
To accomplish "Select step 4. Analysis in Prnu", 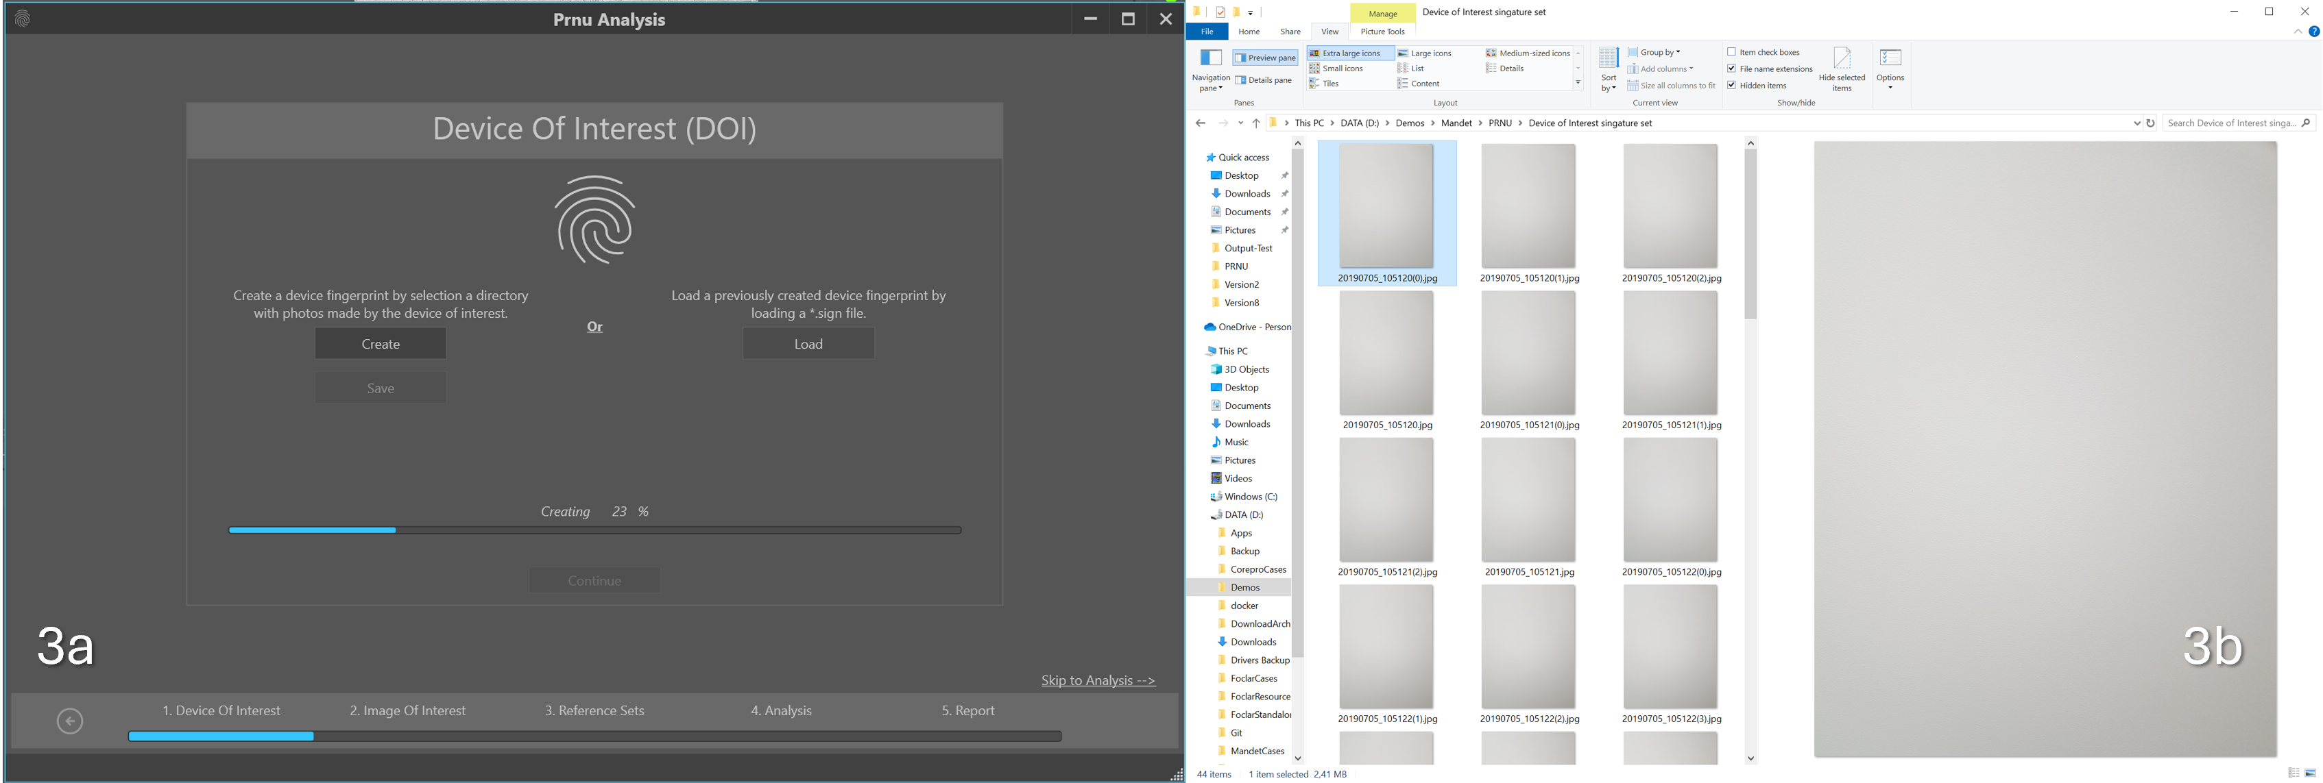I will 781,711.
